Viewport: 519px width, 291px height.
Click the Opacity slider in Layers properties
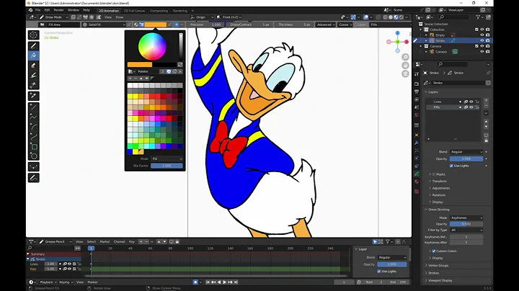tap(466, 158)
